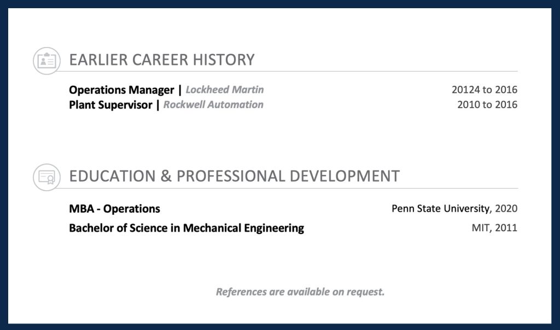Click the '2010 to 2016' date range
The width and height of the screenshot is (560, 330).
click(487, 105)
